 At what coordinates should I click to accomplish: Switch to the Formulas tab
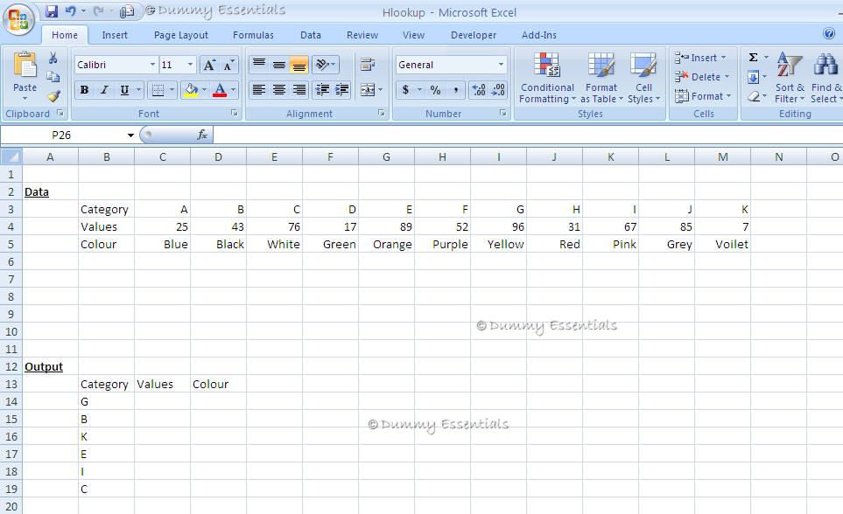coord(253,35)
